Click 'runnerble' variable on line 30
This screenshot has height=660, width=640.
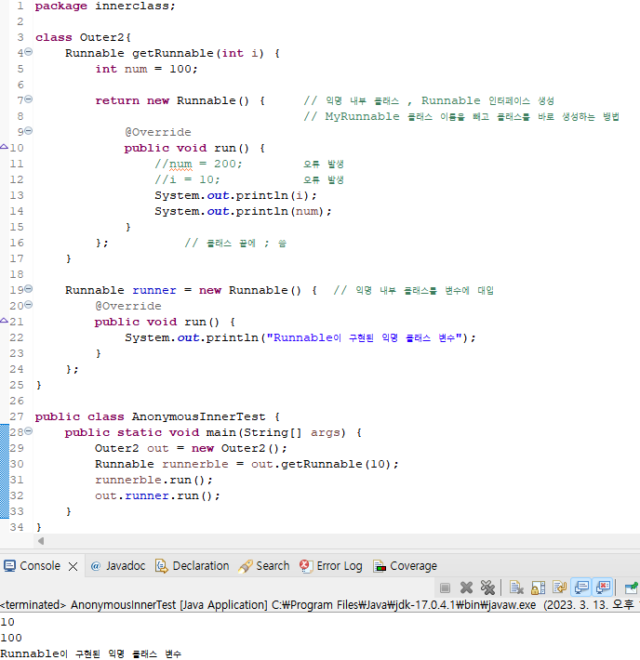(195, 464)
